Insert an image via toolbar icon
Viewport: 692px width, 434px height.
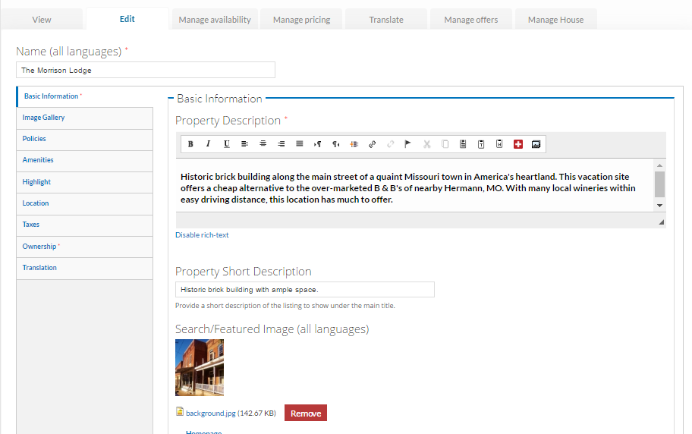click(536, 144)
